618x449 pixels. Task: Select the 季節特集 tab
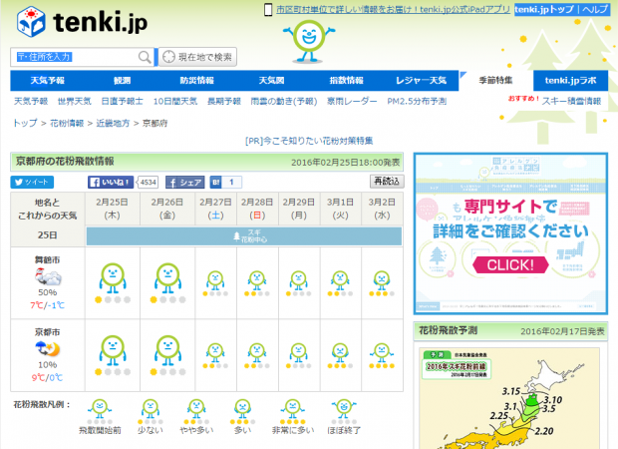[x=495, y=81]
